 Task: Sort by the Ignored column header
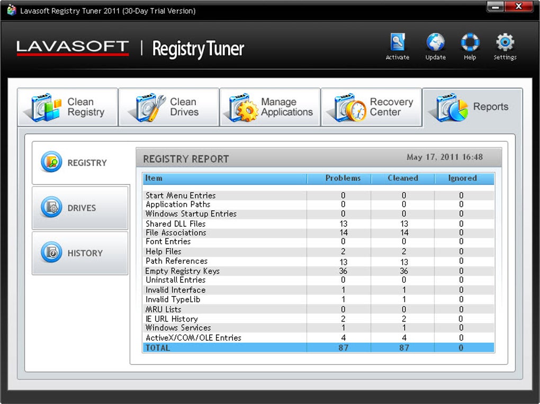464,178
